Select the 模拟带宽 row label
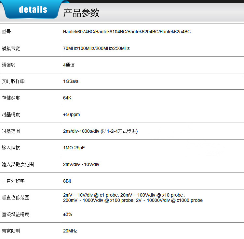The width and height of the screenshot is (244, 239). point(11,48)
